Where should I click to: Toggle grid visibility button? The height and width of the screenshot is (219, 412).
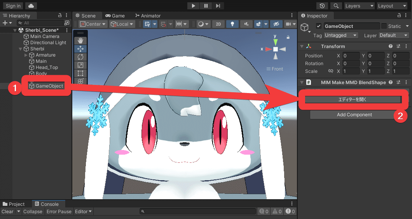click(147, 24)
